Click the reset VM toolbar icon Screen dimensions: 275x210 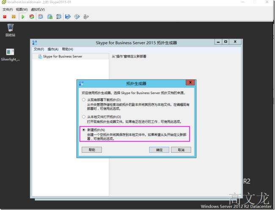(32, 17)
